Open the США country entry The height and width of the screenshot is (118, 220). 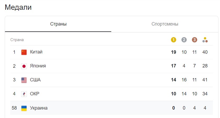[x=111, y=80]
